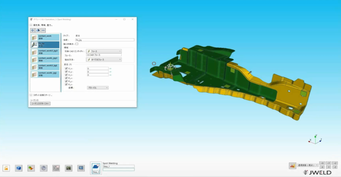Screen dimensions: 341x177
Task: Click the fix_jig displacement axis icon
Action: [x=34, y=44]
